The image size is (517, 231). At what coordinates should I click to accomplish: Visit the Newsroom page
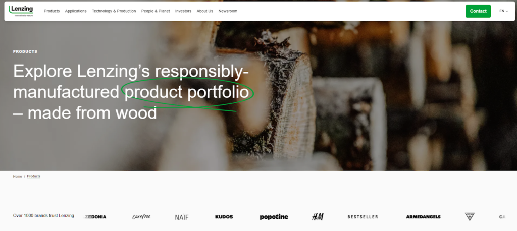pos(228,11)
